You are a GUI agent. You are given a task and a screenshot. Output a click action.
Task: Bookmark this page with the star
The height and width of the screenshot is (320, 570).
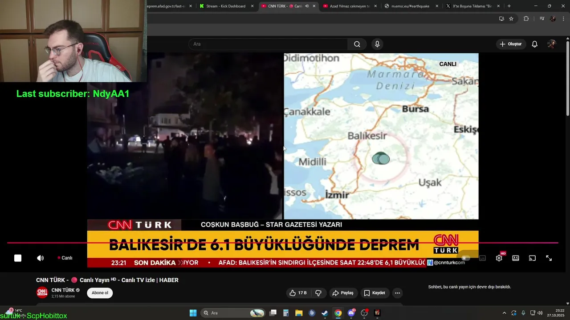[x=511, y=19]
